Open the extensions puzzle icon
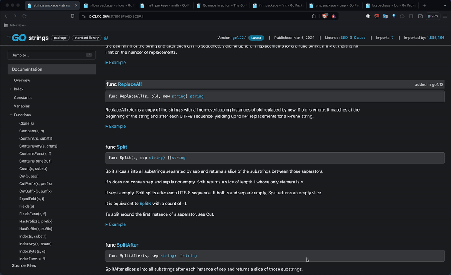This screenshot has height=275, width=451. click(x=403, y=16)
